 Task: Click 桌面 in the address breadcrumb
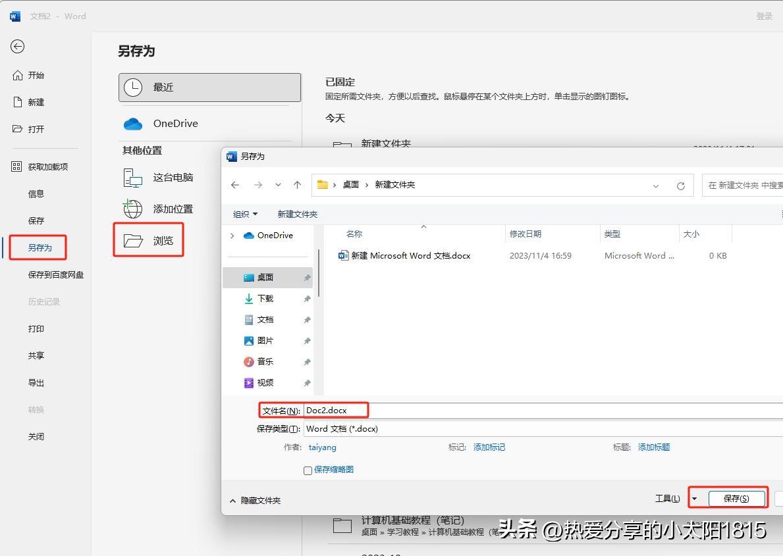tap(350, 185)
